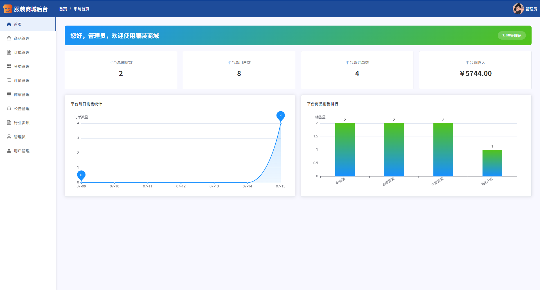Click the home icon in sidebar
This screenshot has width=540, height=290.
pos(9,24)
